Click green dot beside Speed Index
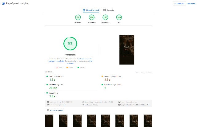Image resolution: width=197 pixels, height=127 pixels. [x=47, y=93]
